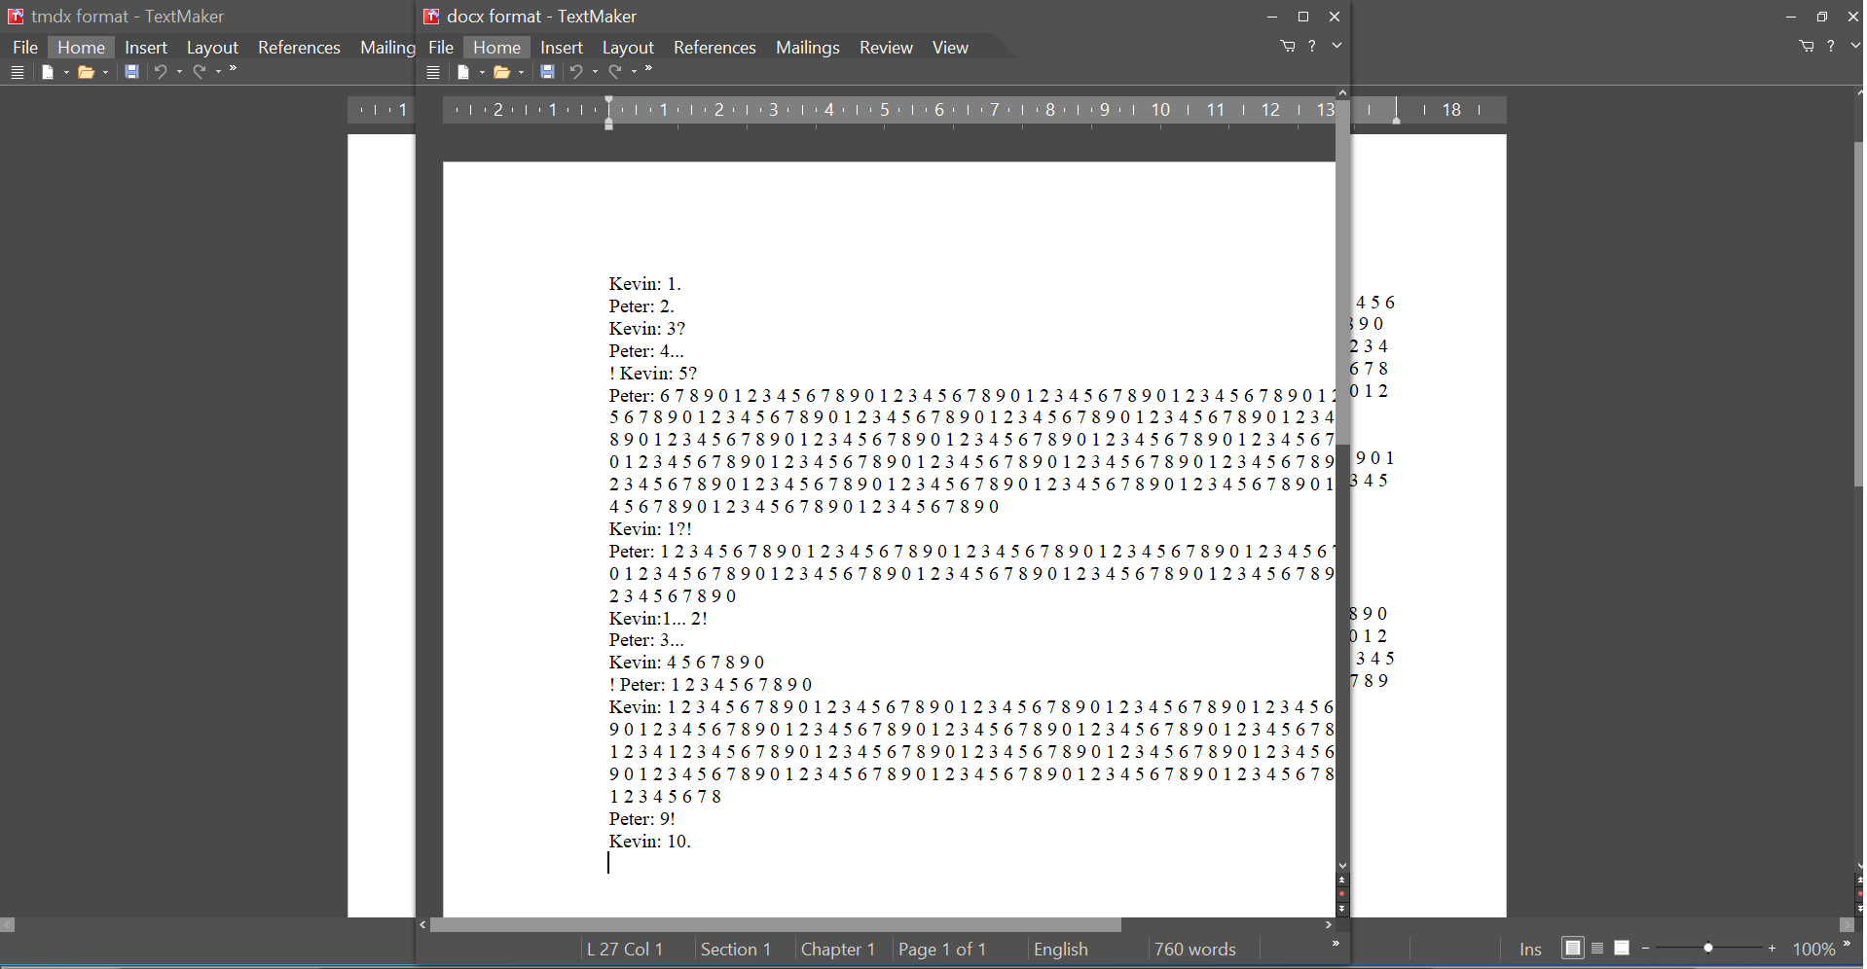Click Redo icon in docx format window
This screenshot has height=969, width=1867.
(615, 72)
